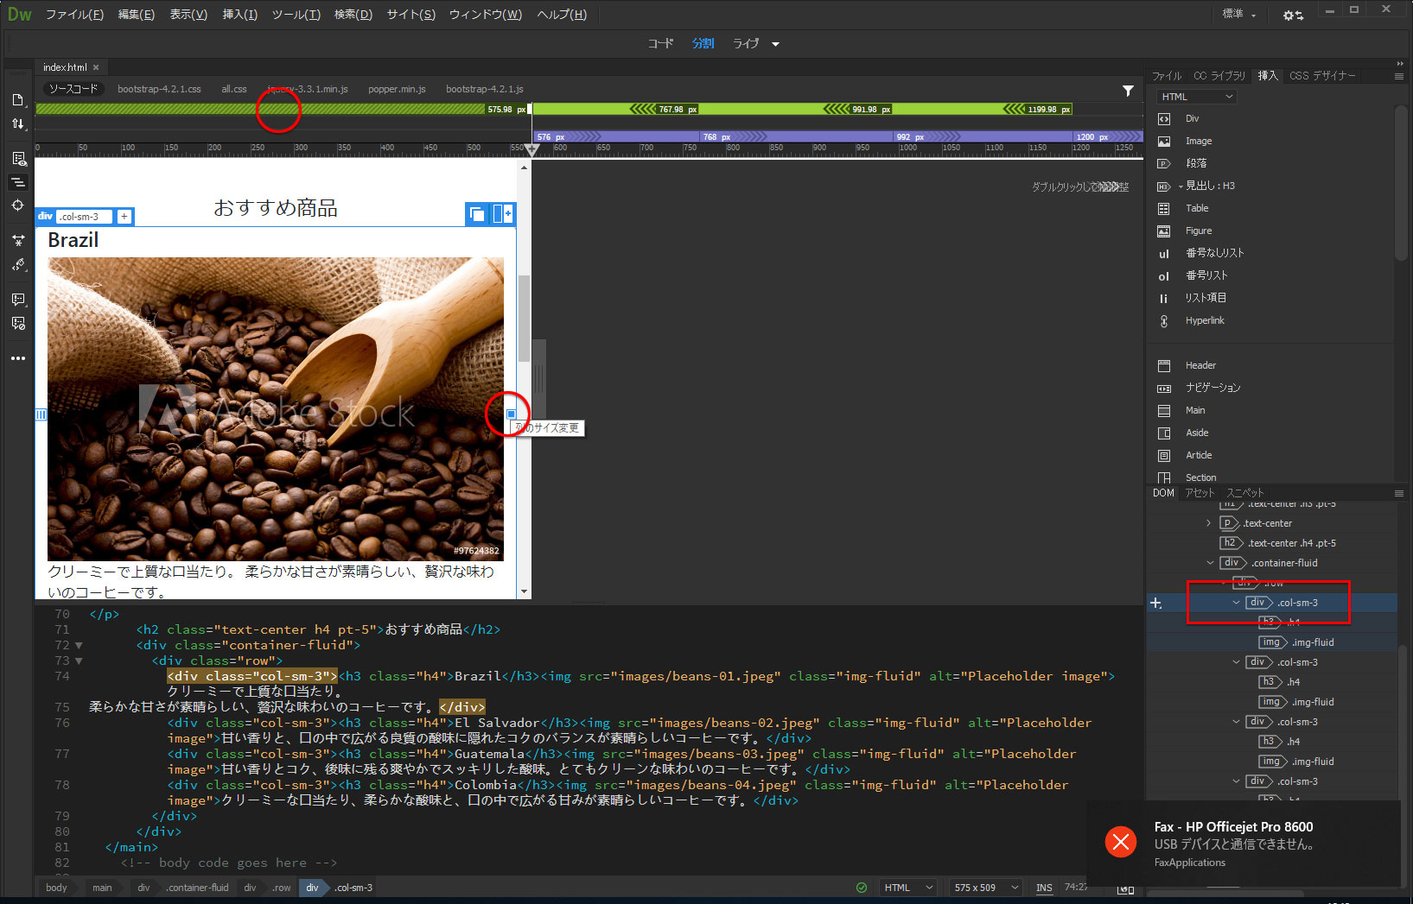
Task: Open the file management arrows icon in left toolbar
Action: (x=18, y=124)
